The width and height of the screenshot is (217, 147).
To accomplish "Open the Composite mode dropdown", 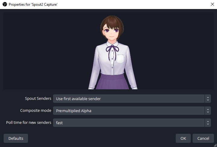I will pos(132,111).
